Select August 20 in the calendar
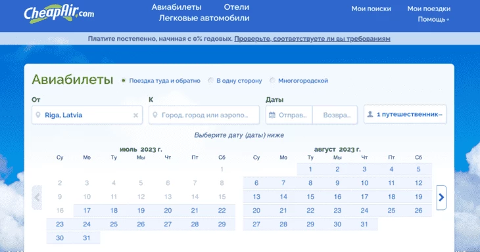 point(256,211)
